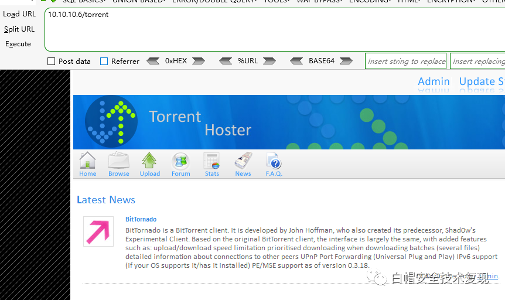Focus the 'Insert string to replace' field
505x300 pixels.
[406, 61]
